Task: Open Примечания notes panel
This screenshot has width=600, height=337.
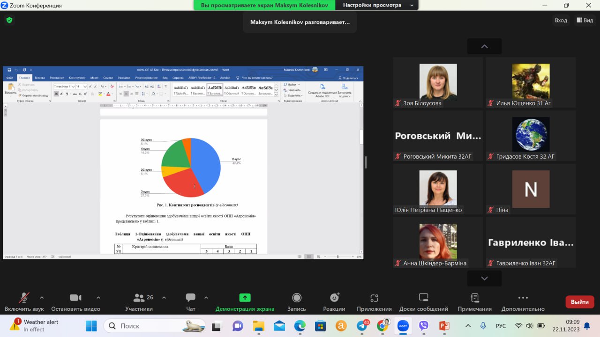Action: click(x=474, y=301)
